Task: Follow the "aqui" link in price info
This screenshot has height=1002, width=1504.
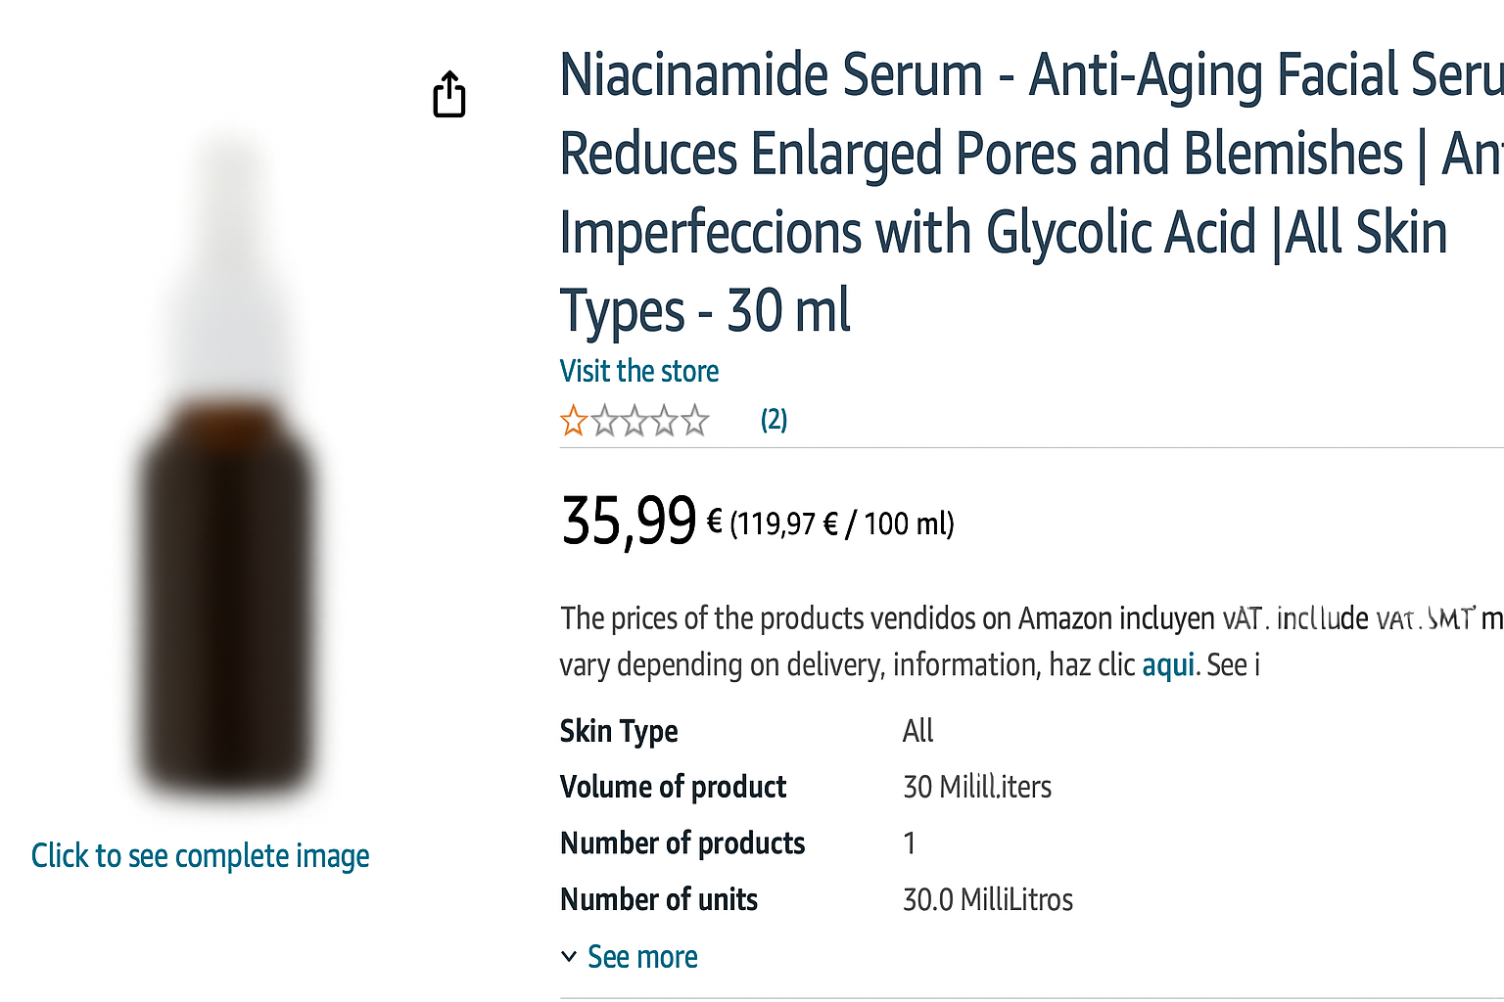Action: [1168, 665]
